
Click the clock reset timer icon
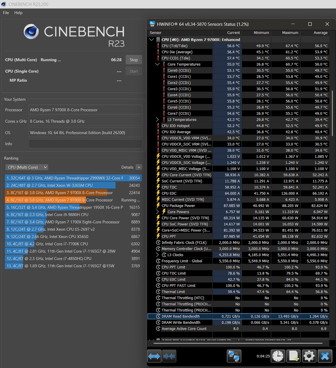click(278, 356)
